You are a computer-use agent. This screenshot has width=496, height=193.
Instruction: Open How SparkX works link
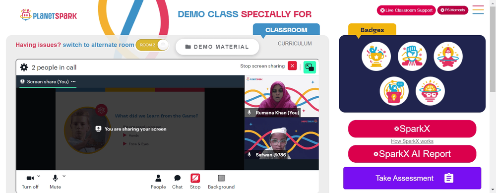pos(412,141)
